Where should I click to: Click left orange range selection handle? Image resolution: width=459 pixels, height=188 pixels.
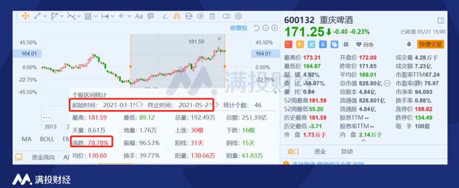130,66
